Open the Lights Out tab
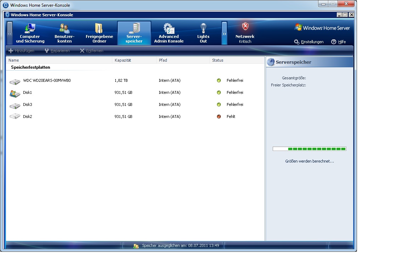This screenshot has height=255, width=408. (203, 33)
